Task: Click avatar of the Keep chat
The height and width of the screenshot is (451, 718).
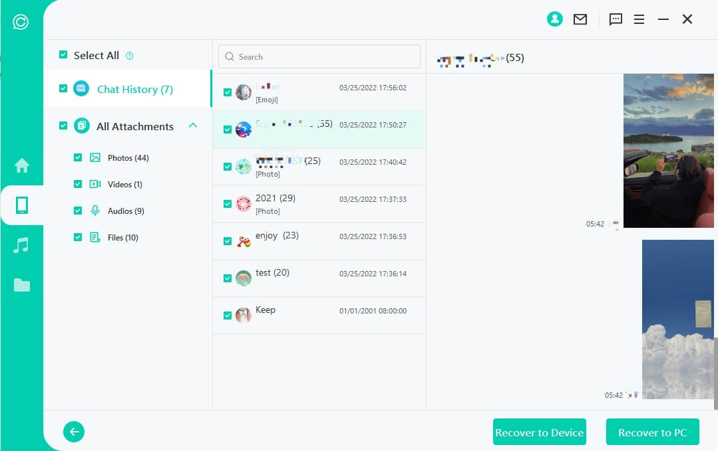Action: coord(243,315)
